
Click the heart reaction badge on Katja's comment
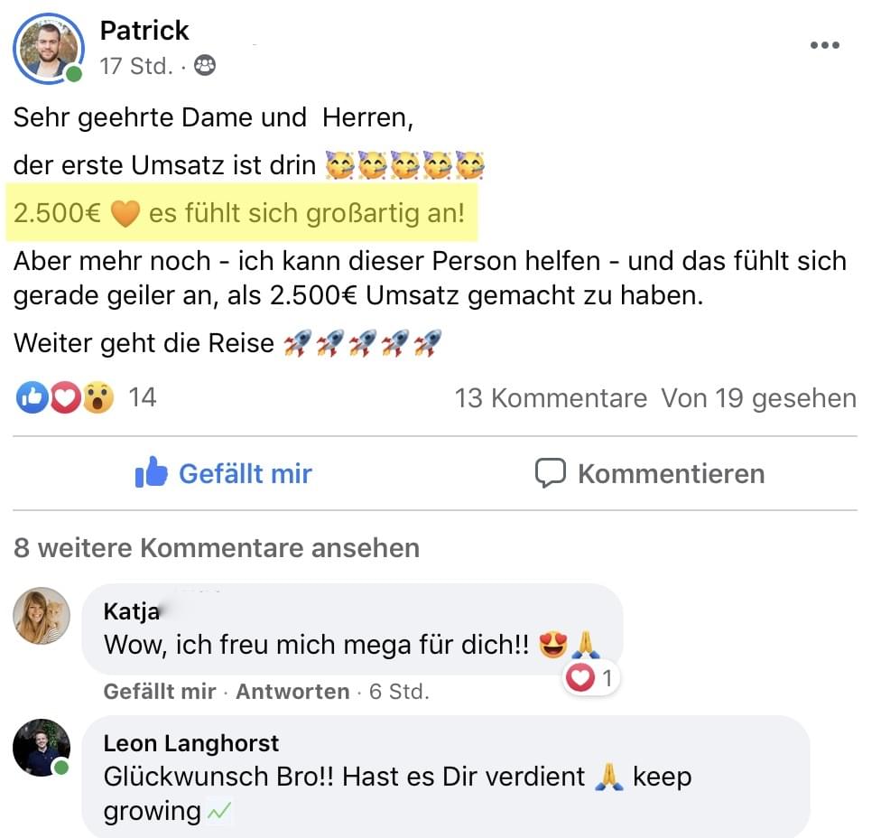point(589,678)
